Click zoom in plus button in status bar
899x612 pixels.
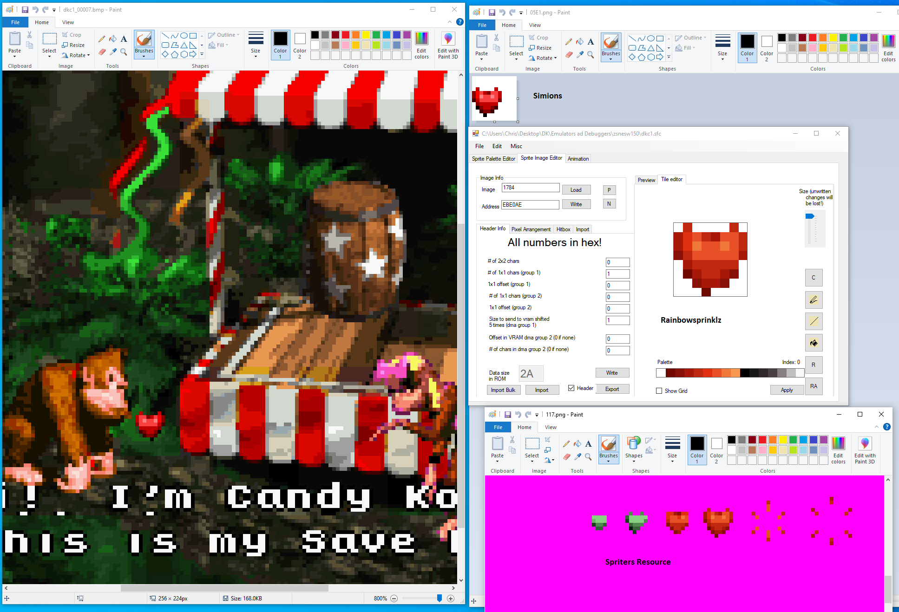[x=451, y=599]
